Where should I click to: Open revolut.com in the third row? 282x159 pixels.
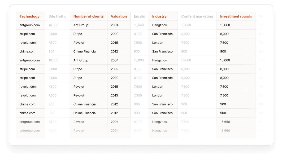28,43
